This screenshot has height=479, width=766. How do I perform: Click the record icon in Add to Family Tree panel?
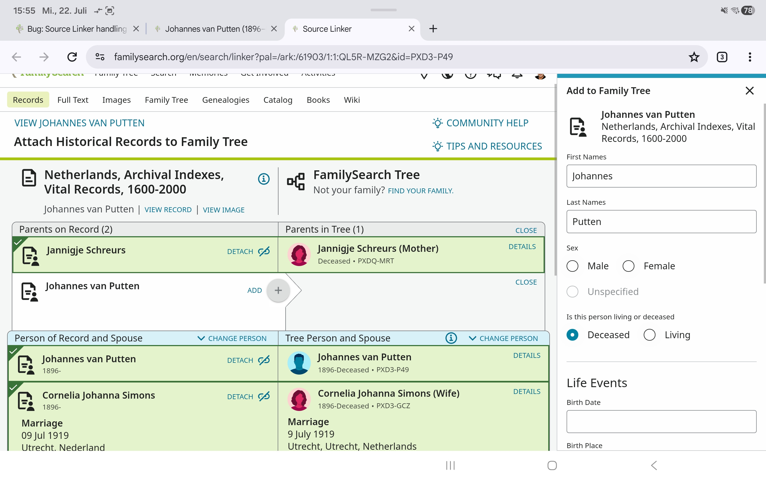click(x=578, y=127)
